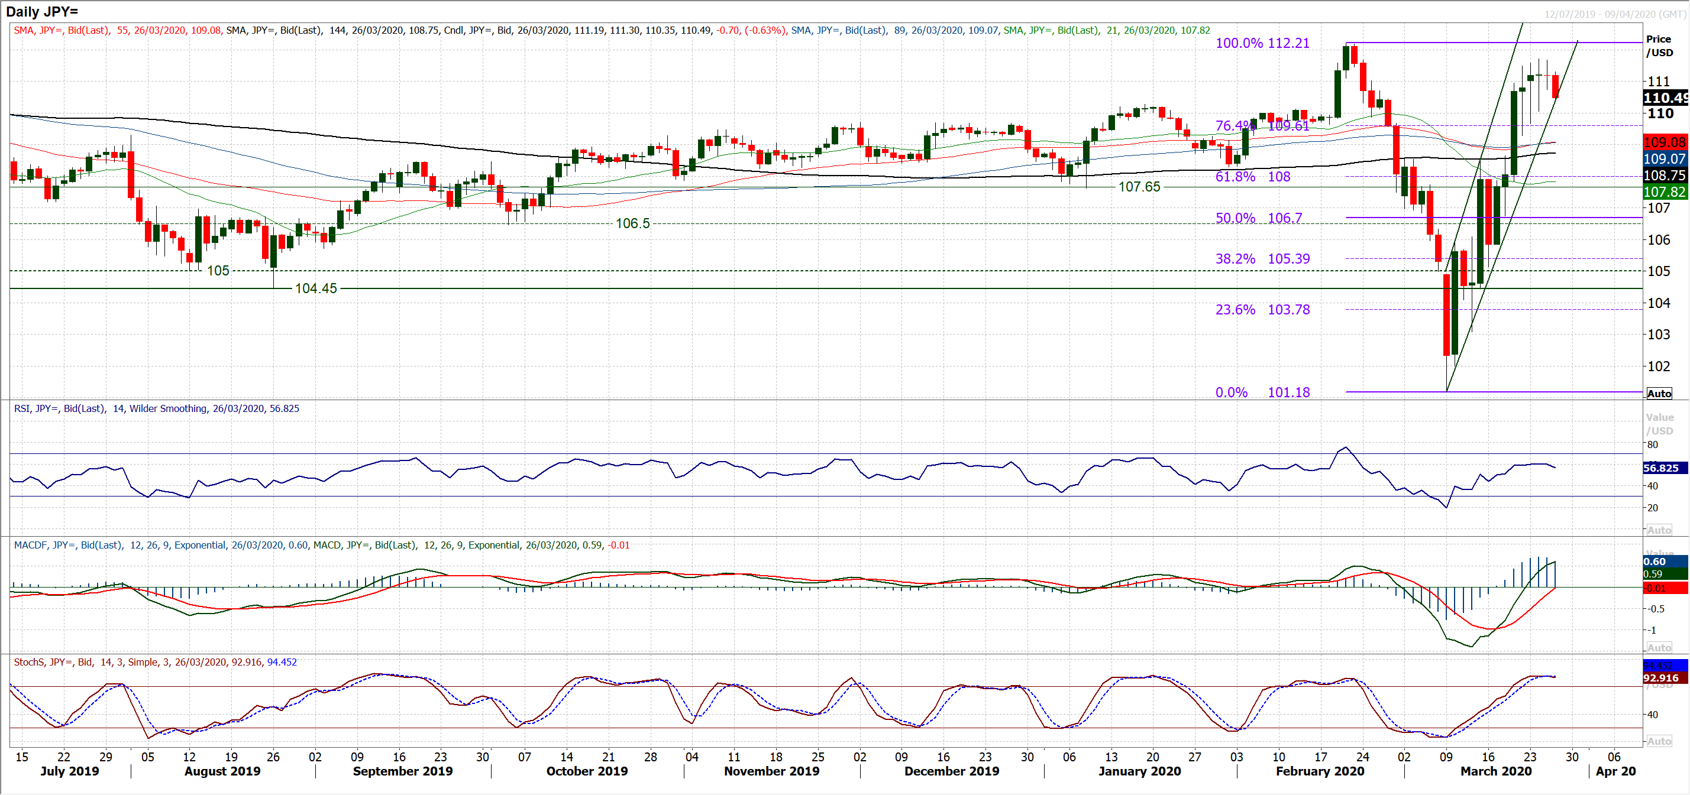Click the SMA 21 legend in green
The width and height of the screenshot is (1690, 795).
[1107, 30]
